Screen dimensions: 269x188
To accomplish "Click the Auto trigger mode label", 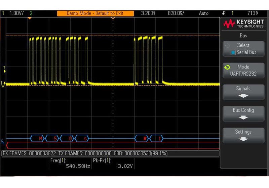I will [204, 13].
